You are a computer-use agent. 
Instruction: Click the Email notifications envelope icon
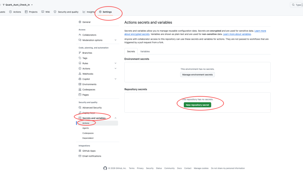pyautogui.click(x=80, y=156)
